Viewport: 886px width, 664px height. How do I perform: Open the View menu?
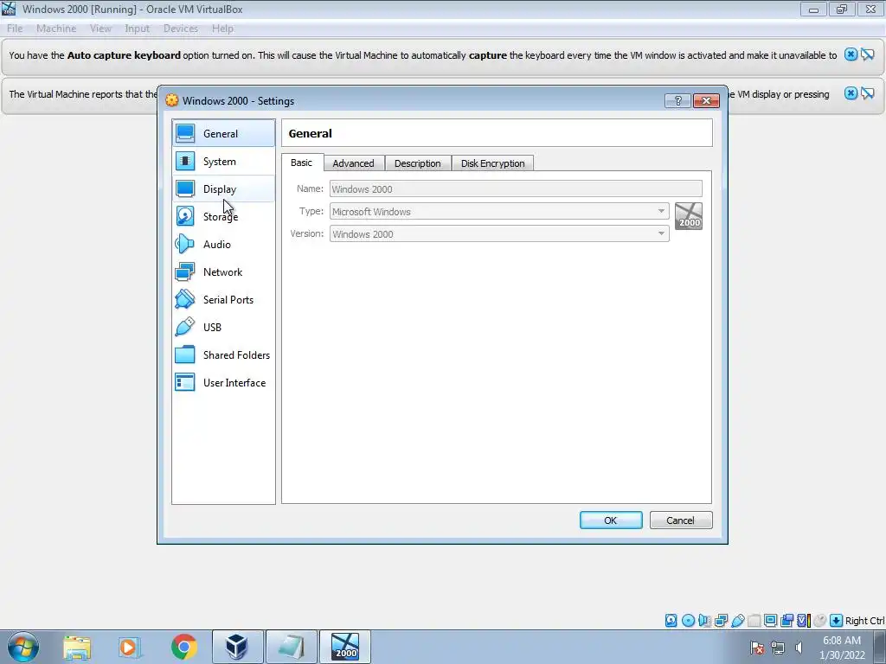100,29
